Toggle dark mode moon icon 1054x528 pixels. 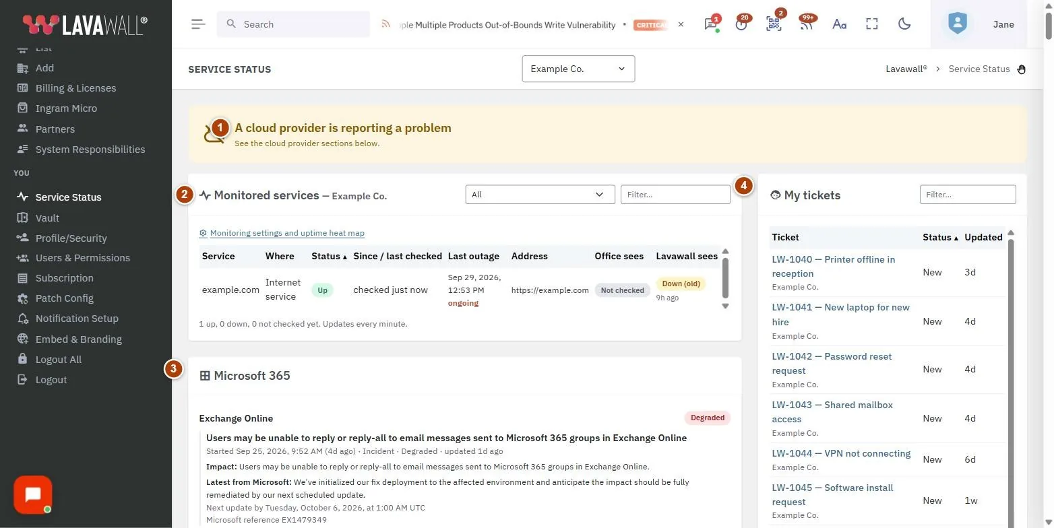click(x=904, y=24)
